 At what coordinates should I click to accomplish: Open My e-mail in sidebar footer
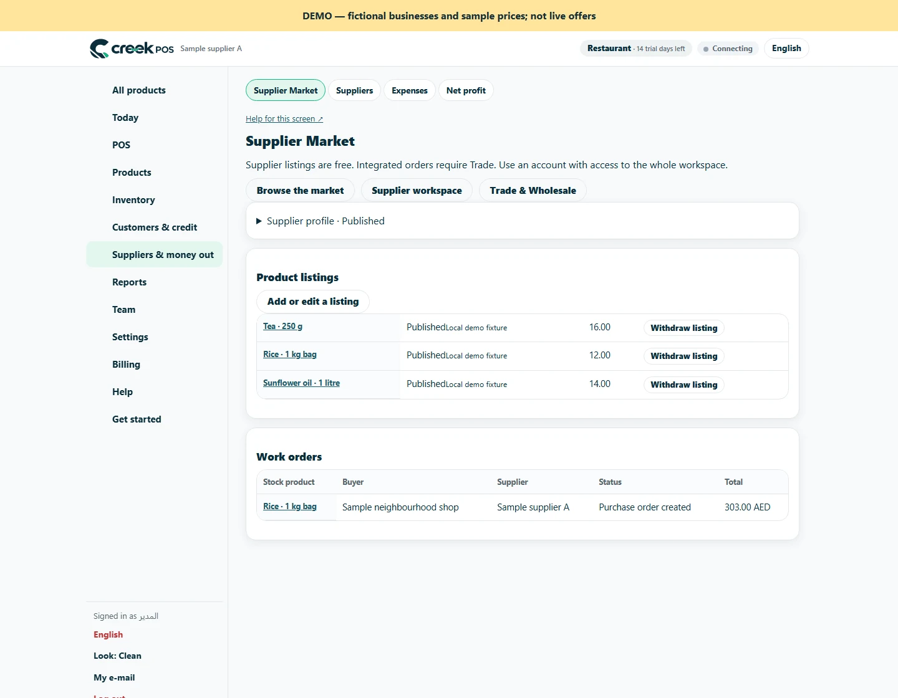pyautogui.click(x=114, y=677)
